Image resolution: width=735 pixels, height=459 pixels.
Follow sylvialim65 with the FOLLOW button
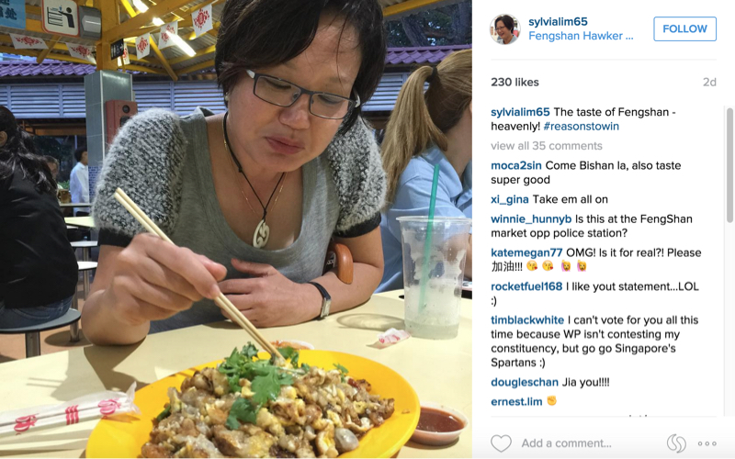coord(684,28)
